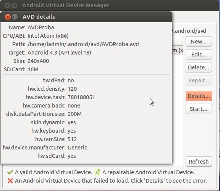Click the SD Card value 16M
The image size is (220, 191).
pyautogui.click(x=33, y=69)
